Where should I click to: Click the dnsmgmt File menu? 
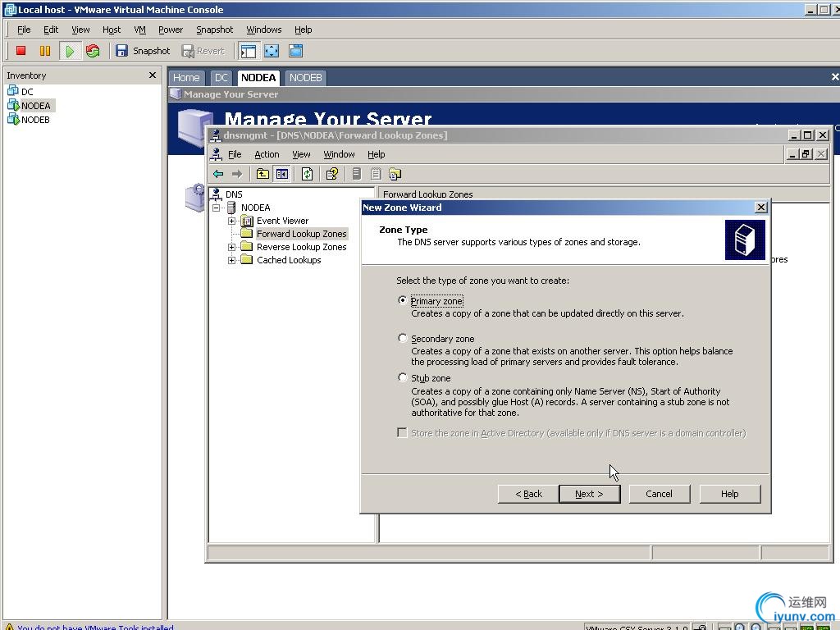pos(235,154)
